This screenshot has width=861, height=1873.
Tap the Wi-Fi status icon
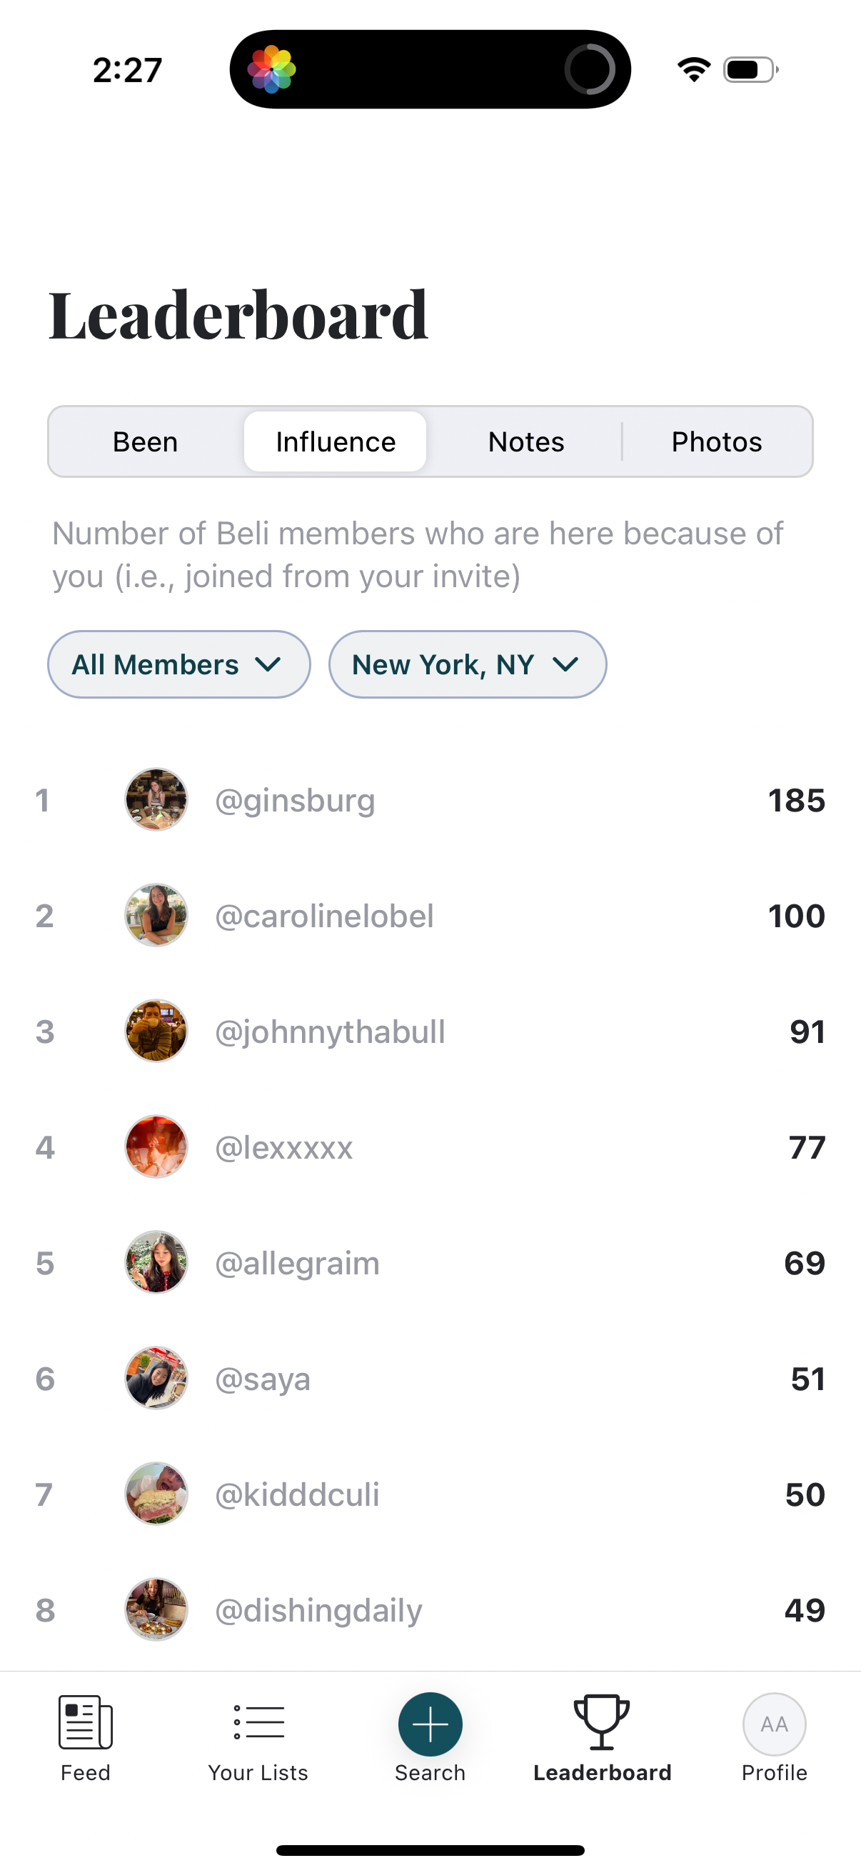coord(694,70)
